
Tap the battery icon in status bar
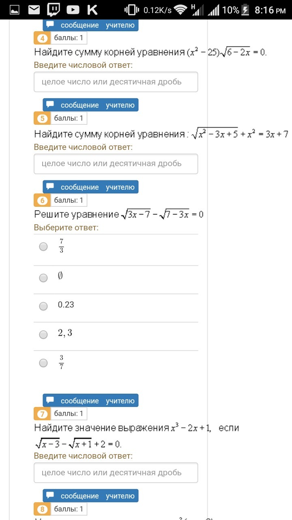pyautogui.click(x=245, y=10)
